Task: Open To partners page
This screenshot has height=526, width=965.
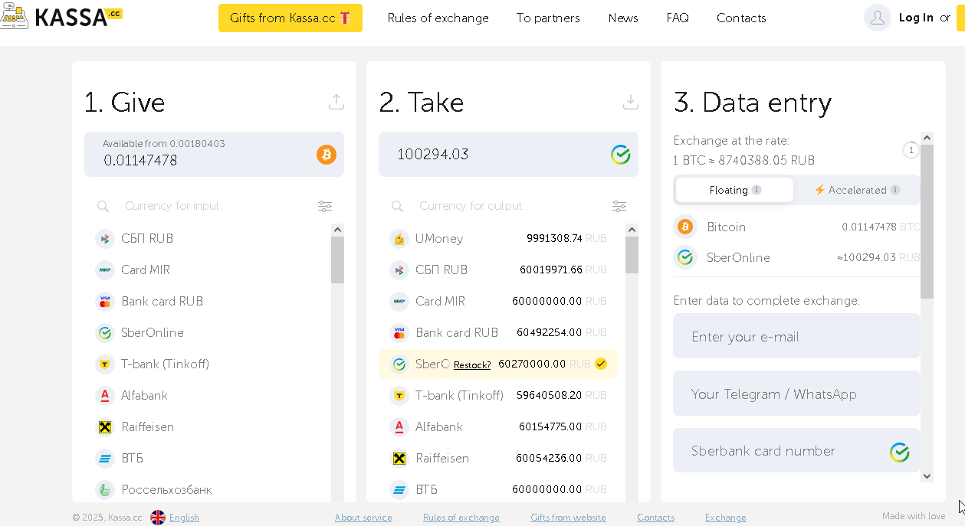Action: point(548,18)
